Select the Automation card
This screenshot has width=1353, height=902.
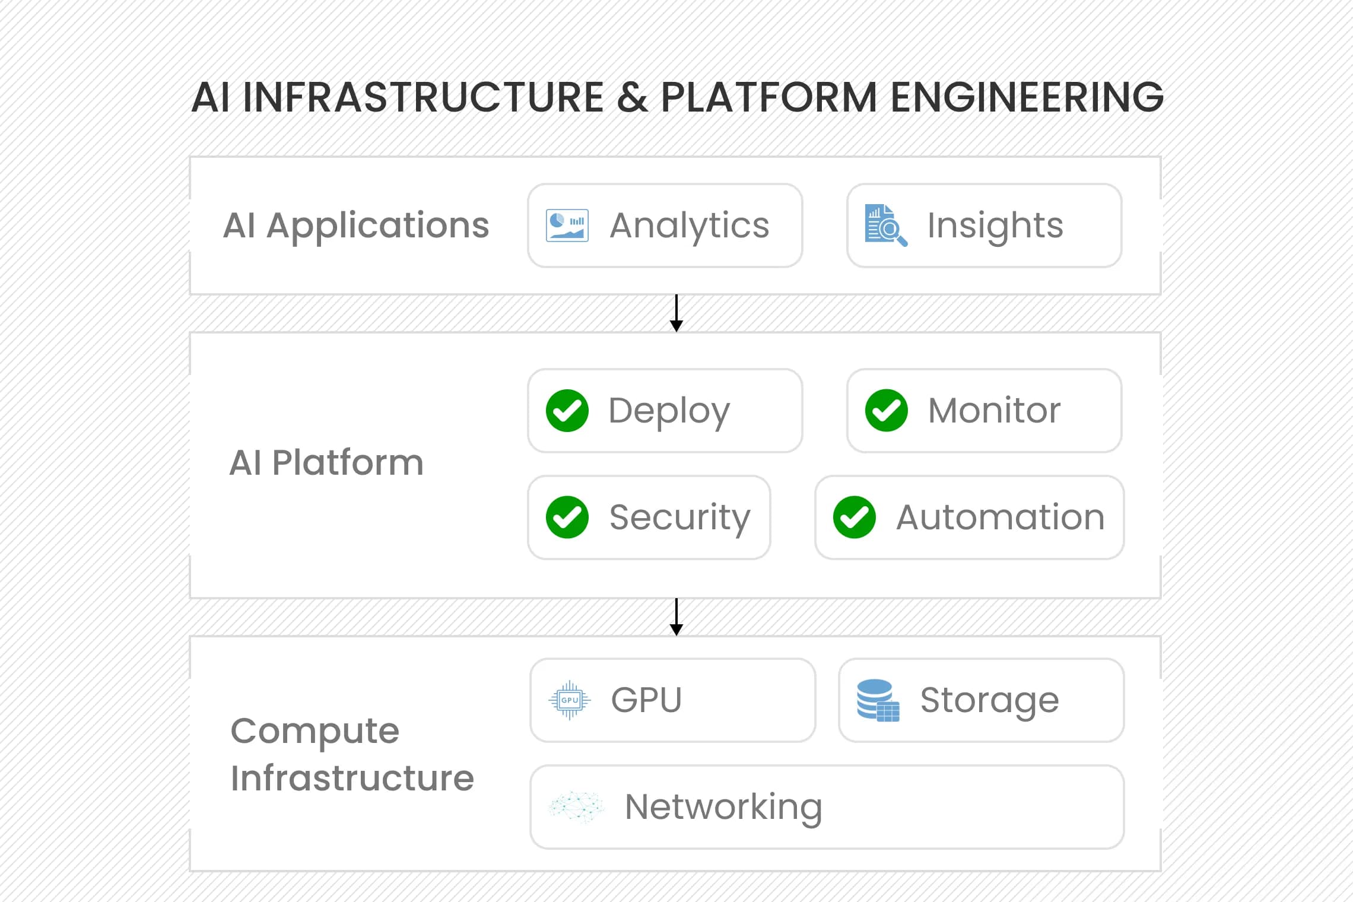pos(970,517)
